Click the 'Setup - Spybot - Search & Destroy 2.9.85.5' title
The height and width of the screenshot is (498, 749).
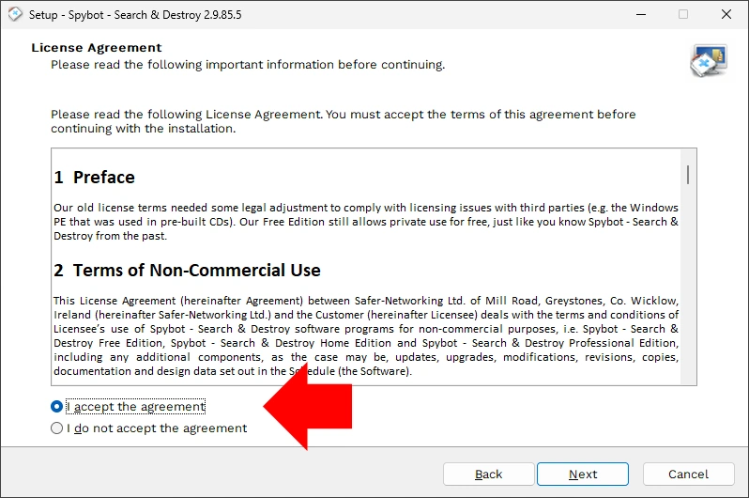click(135, 15)
